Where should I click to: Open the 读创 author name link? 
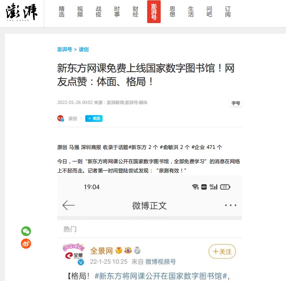click(x=73, y=118)
